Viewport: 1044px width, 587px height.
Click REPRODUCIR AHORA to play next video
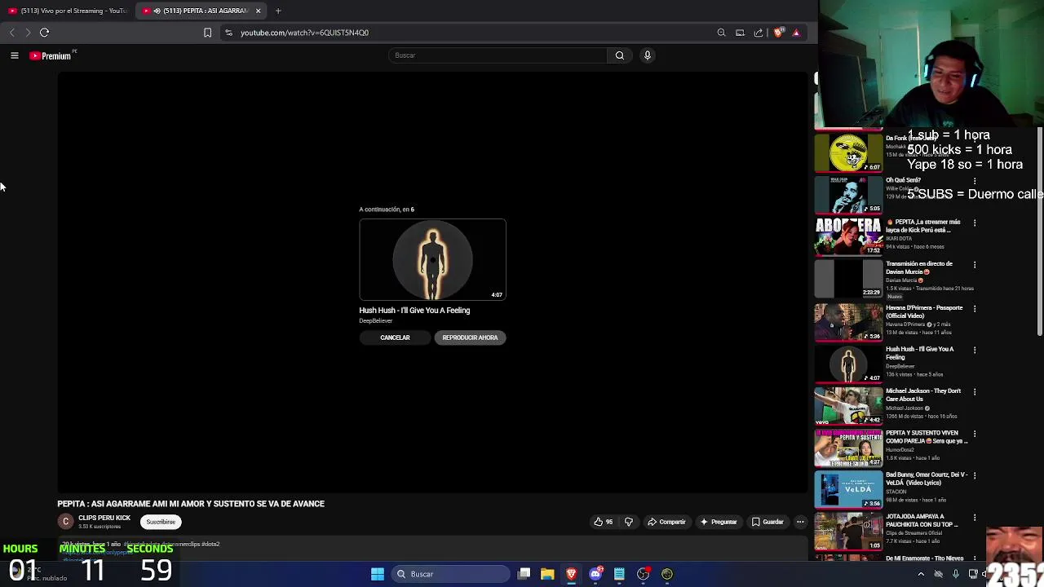pyautogui.click(x=470, y=338)
